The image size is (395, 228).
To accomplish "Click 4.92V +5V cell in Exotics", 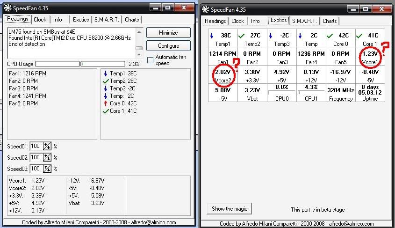I will pyautogui.click(x=281, y=74).
